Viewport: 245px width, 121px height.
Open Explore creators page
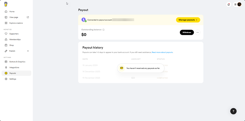[16, 23]
